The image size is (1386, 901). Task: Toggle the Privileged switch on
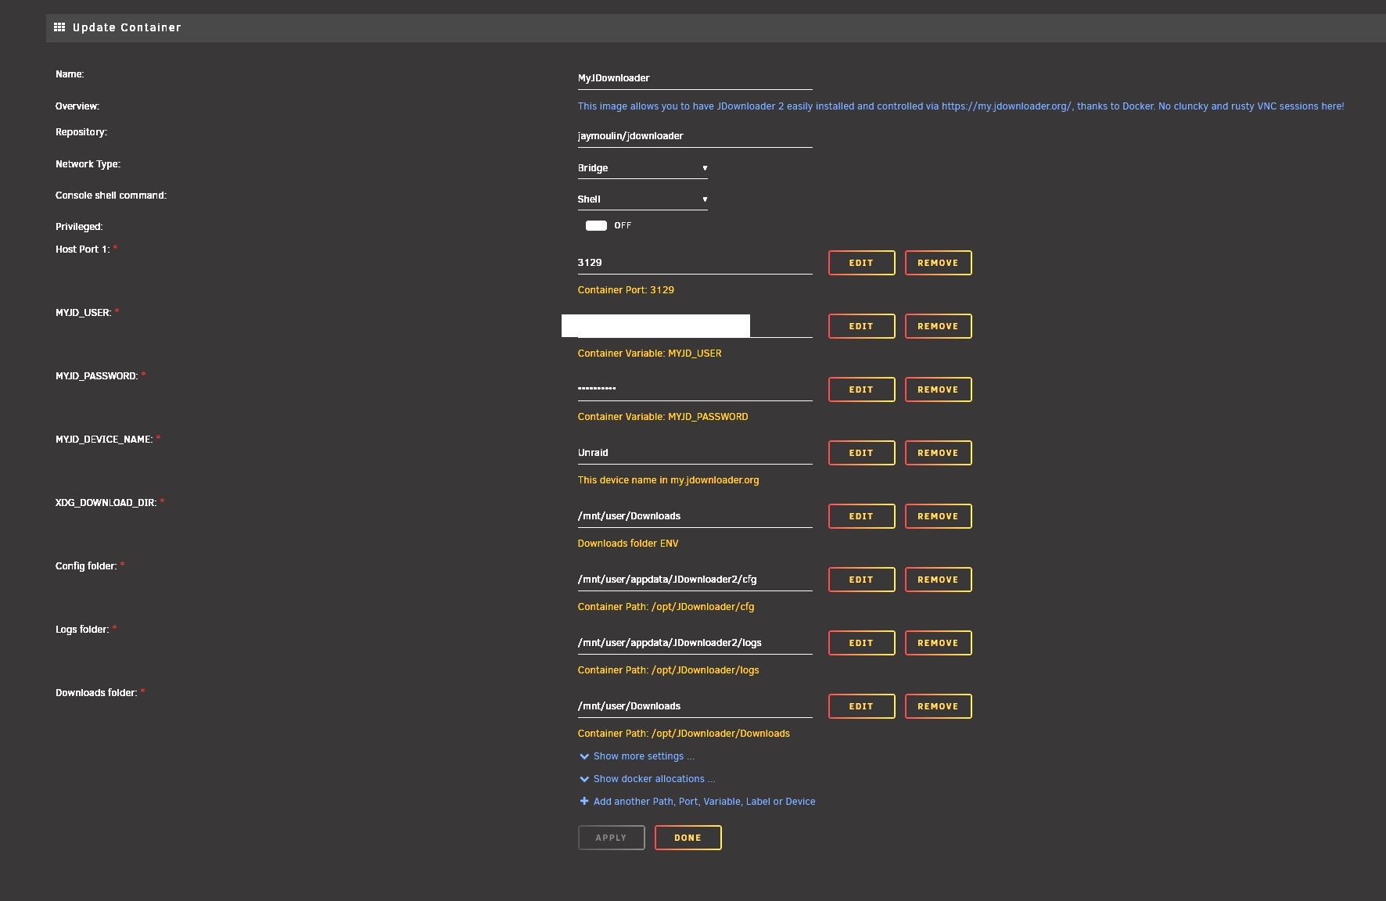[x=596, y=225]
